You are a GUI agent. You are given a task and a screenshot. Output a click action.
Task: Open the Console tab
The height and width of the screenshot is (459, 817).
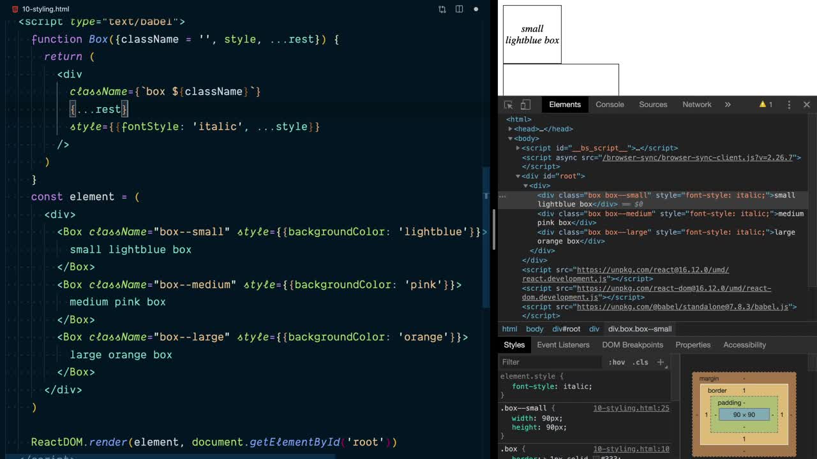click(610, 105)
